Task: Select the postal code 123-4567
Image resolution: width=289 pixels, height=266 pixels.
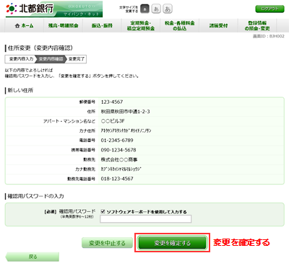Action: point(112,102)
